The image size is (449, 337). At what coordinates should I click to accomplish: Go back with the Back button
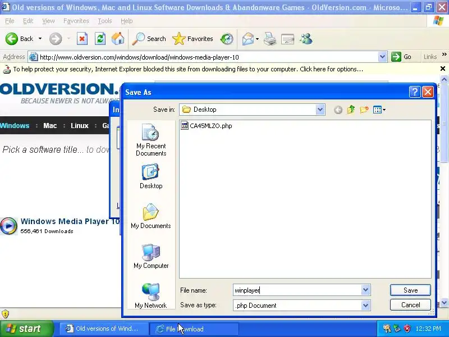[19, 39]
